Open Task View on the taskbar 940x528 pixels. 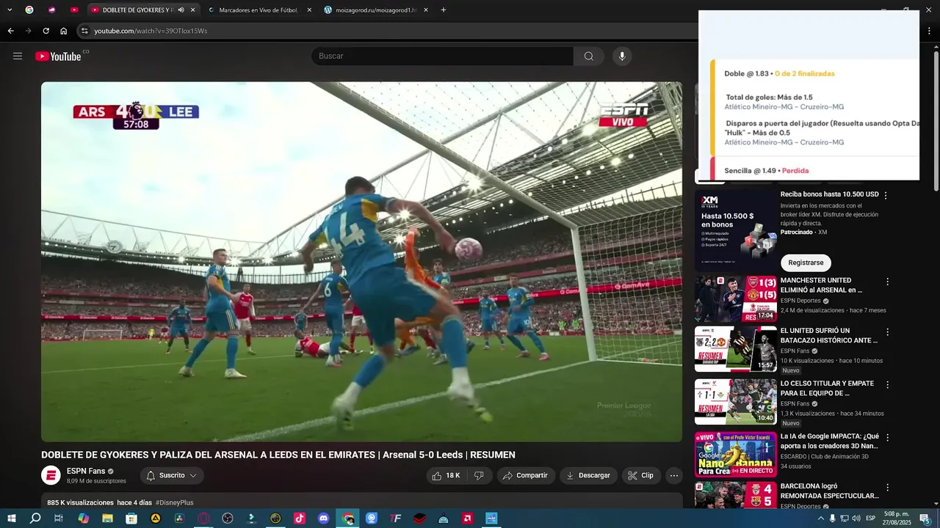coord(59,518)
